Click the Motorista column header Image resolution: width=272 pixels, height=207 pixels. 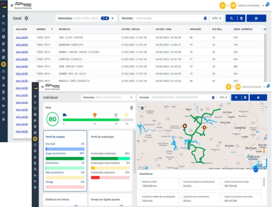click(64, 29)
